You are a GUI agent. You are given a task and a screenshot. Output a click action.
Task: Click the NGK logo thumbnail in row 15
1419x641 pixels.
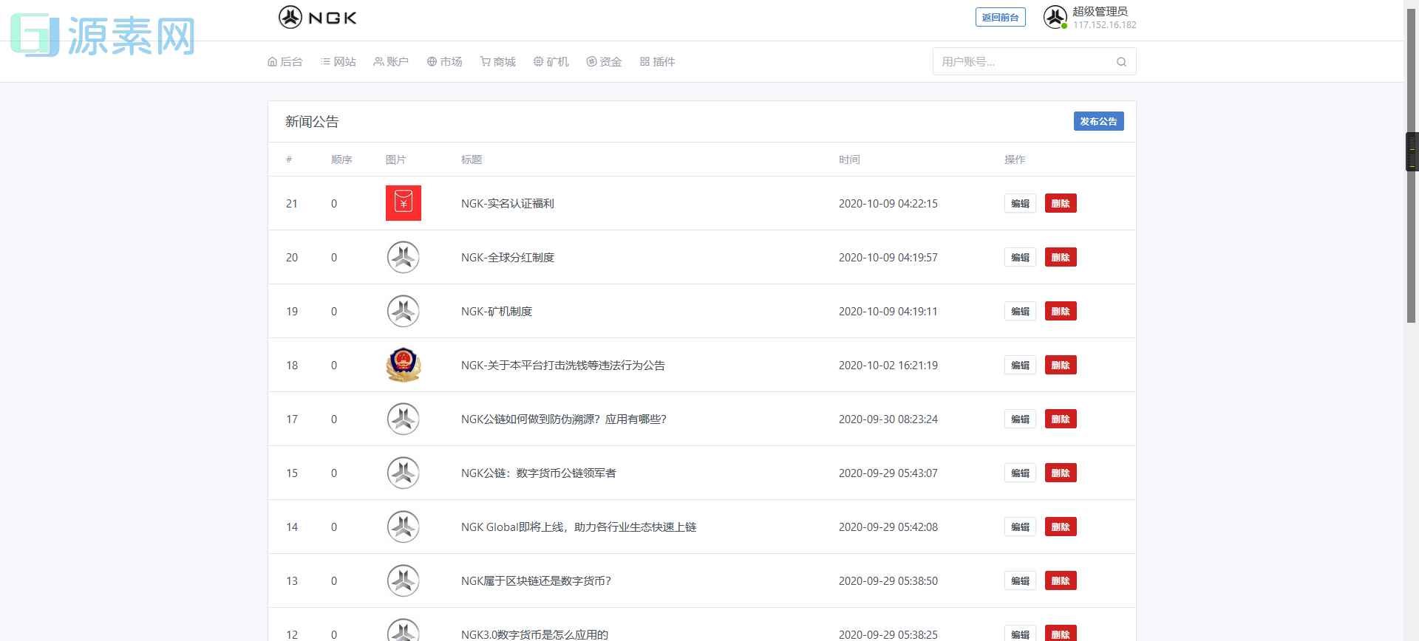(404, 473)
